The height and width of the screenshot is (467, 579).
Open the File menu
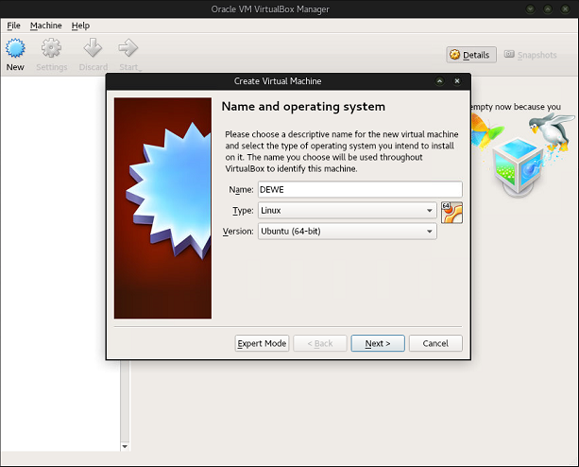tap(13, 26)
